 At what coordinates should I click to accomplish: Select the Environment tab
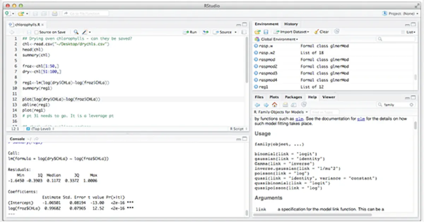[266, 24]
